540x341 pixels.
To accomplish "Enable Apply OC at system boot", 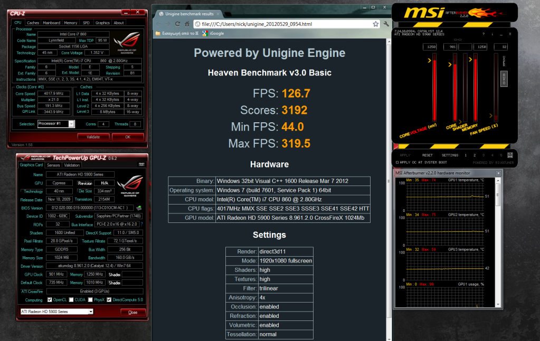I will tap(397, 162).
